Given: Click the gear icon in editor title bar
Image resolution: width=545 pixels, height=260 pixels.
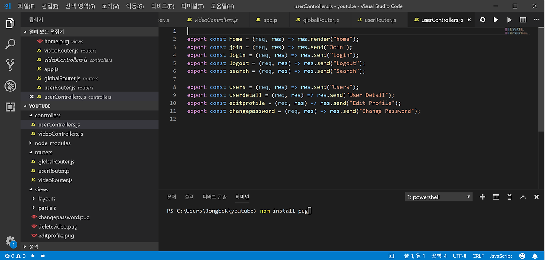Looking at the screenshot, I should click(482, 20).
